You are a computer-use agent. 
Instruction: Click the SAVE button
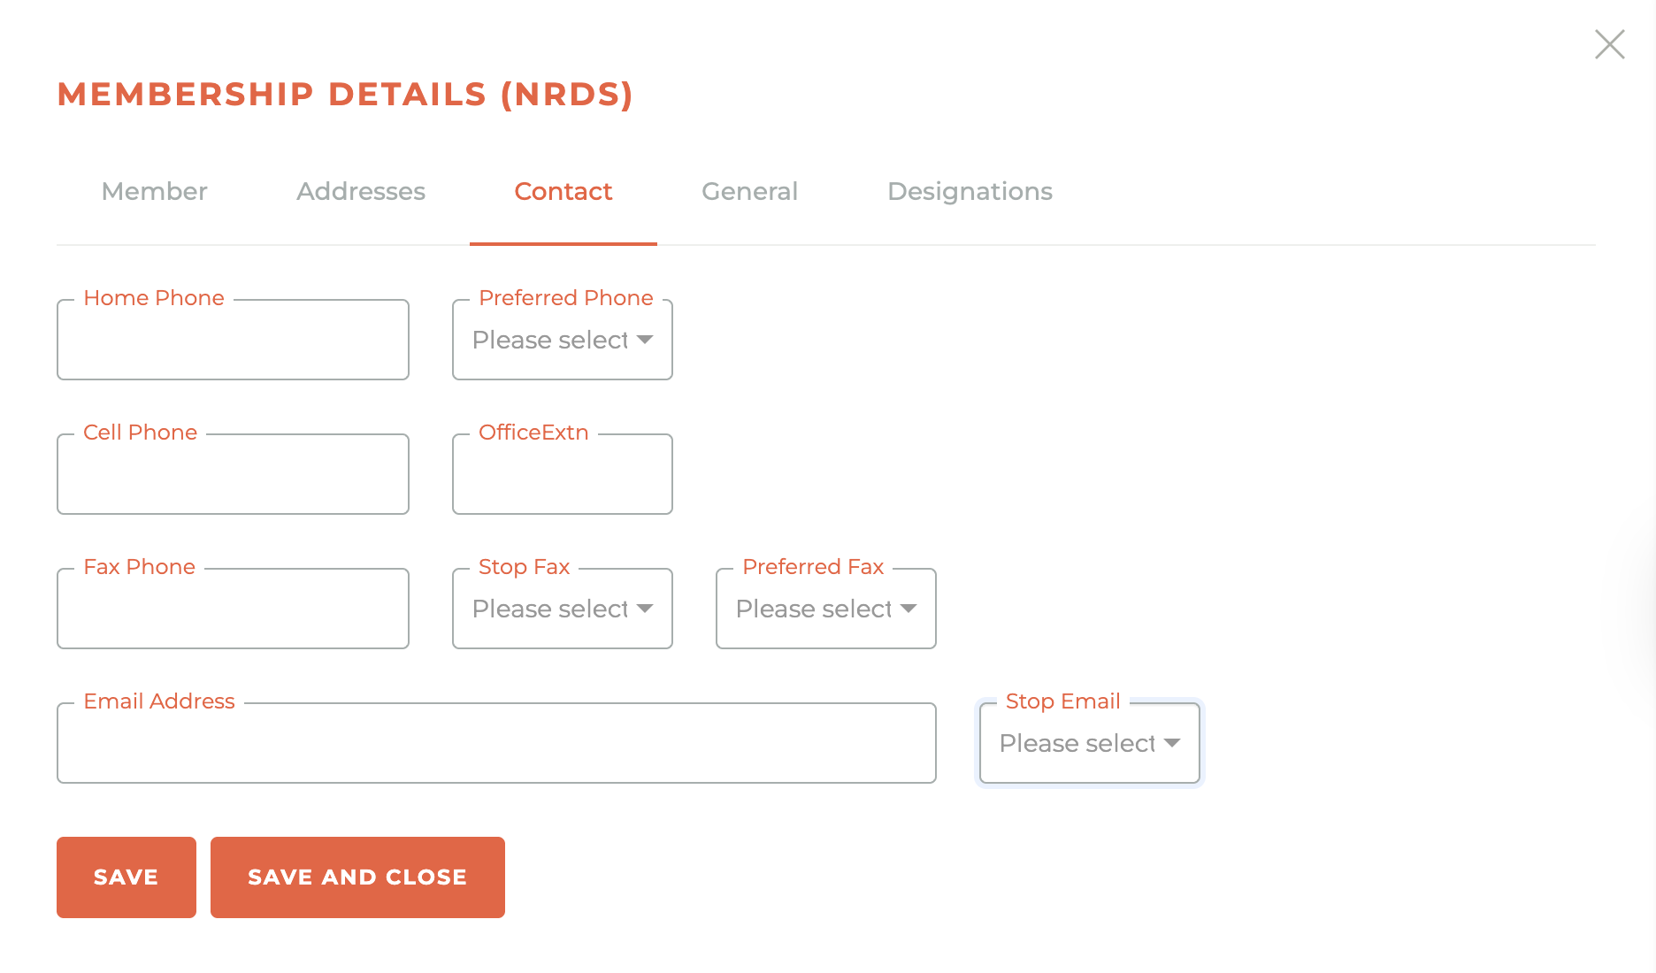click(x=126, y=877)
